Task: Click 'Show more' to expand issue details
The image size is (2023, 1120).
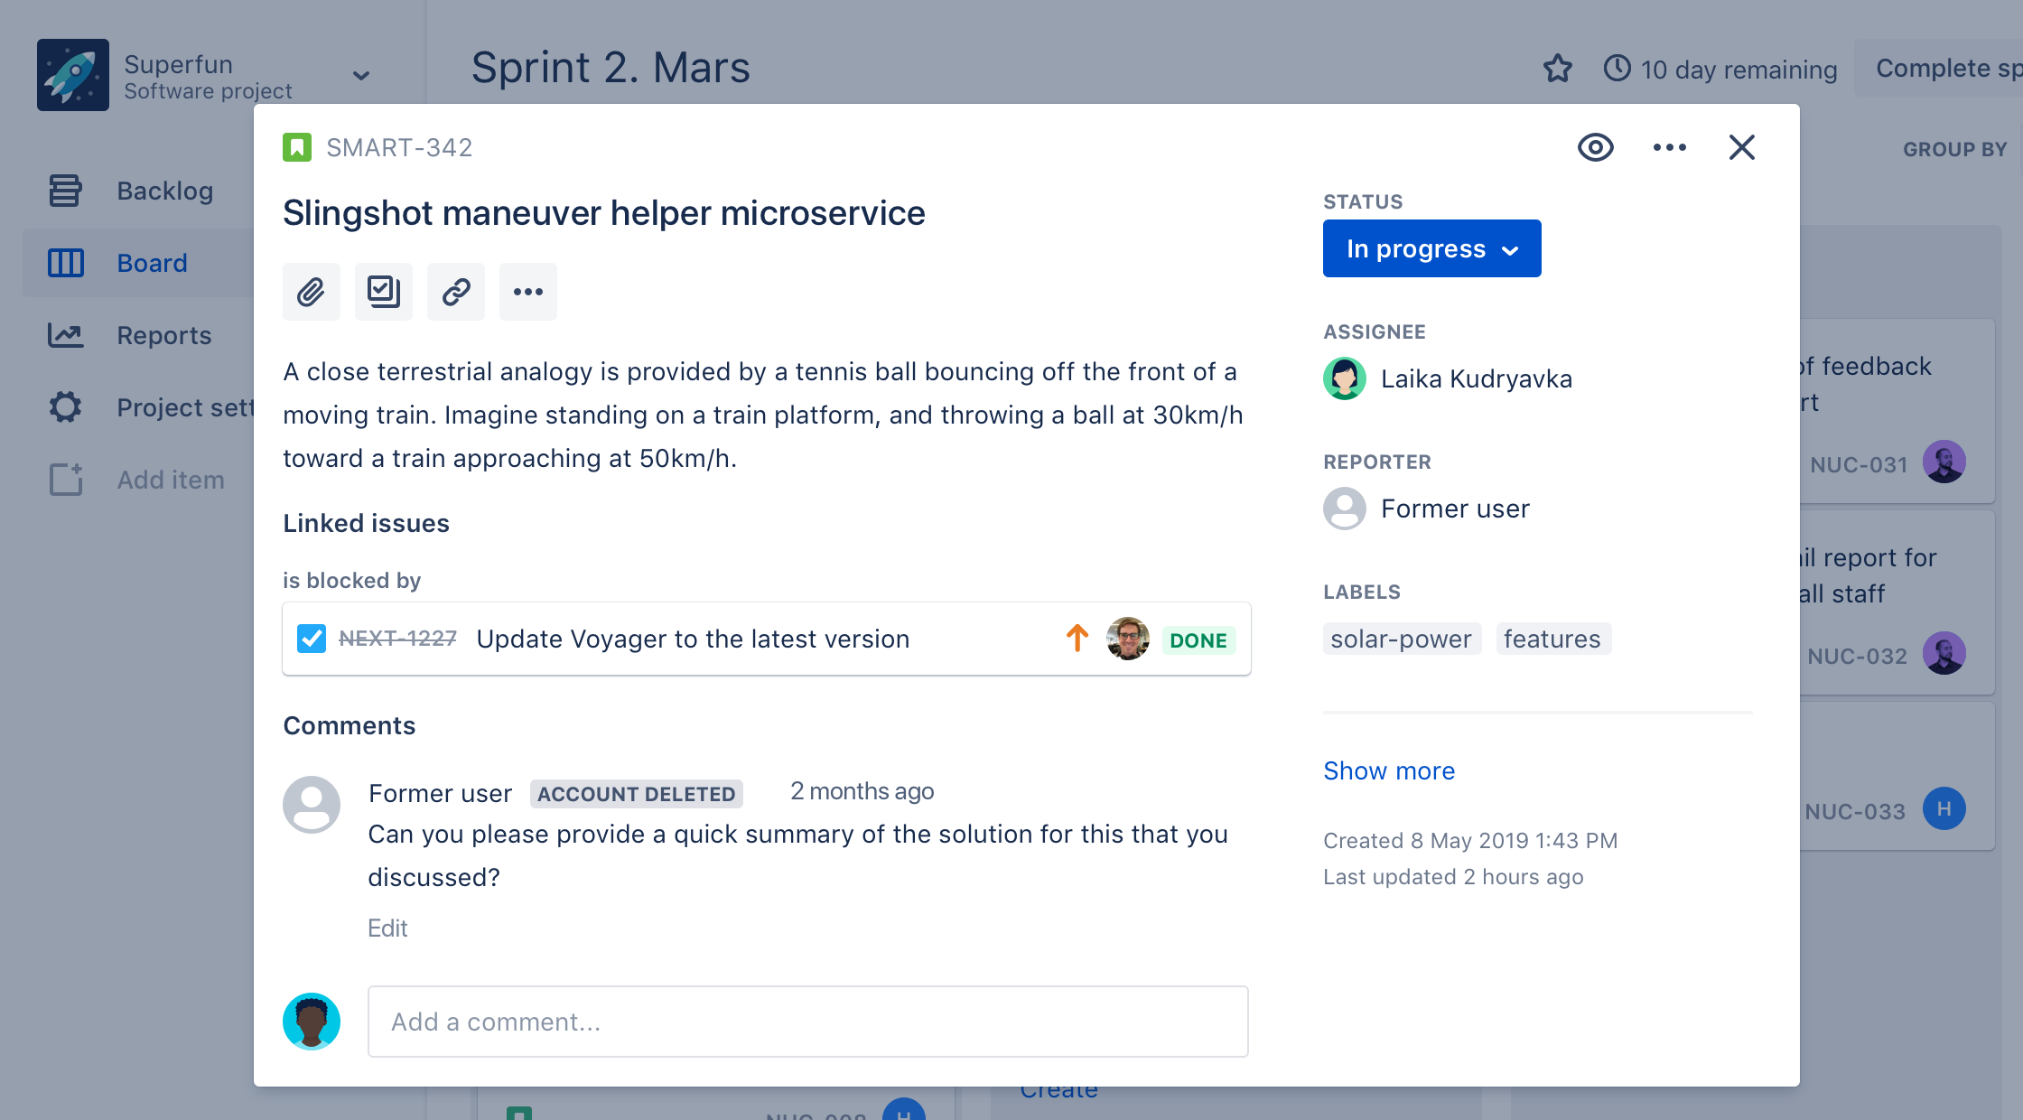Action: (x=1389, y=770)
